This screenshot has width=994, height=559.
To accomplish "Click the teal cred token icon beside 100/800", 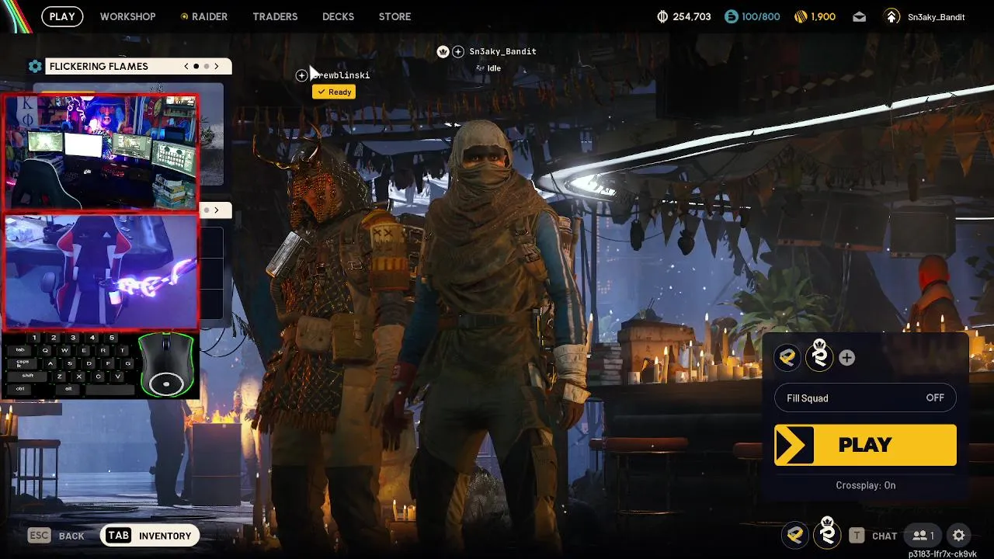I will click(x=731, y=16).
